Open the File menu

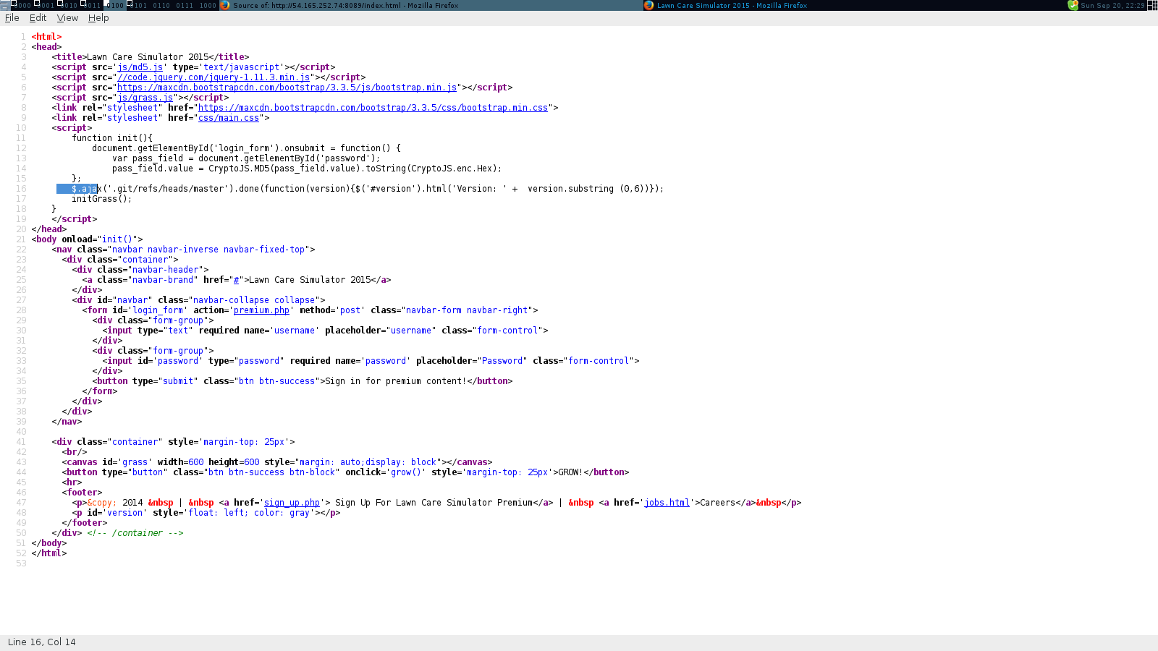tap(12, 18)
